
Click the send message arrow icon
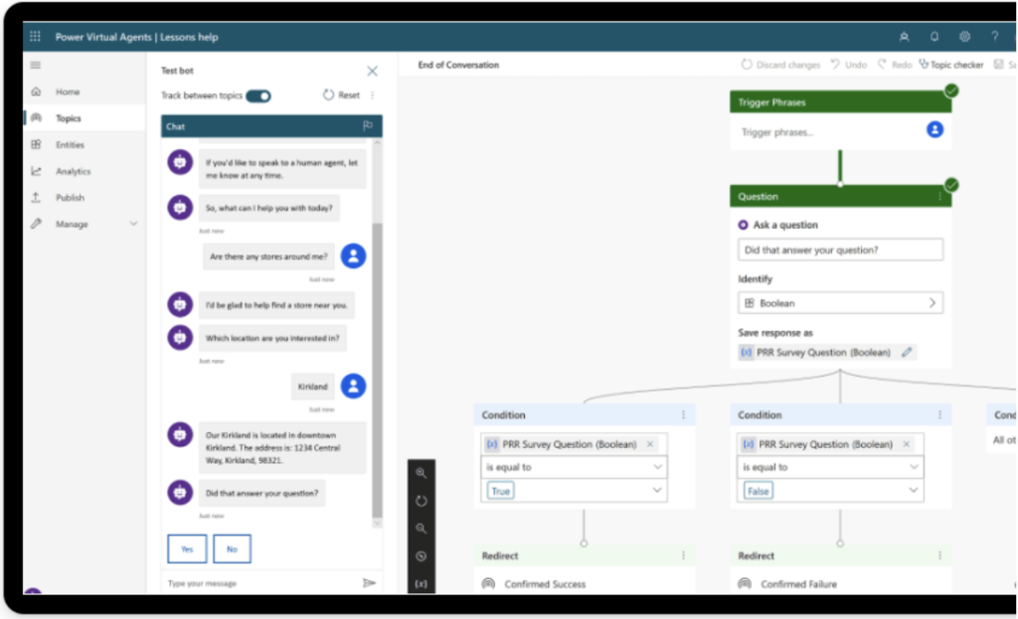click(x=369, y=583)
